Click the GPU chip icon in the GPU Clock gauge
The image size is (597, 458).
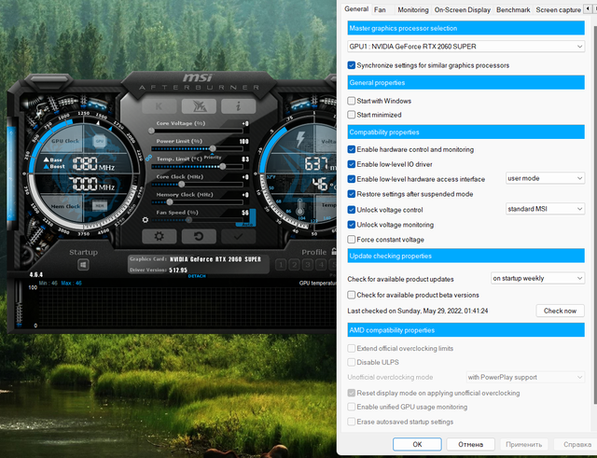[x=100, y=141]
